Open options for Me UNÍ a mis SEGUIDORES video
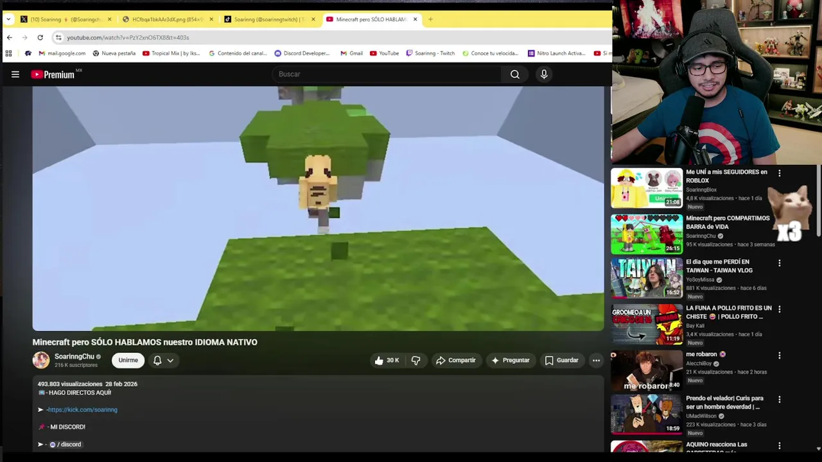This screenshot has height=462, width=822. pos(780,173)
